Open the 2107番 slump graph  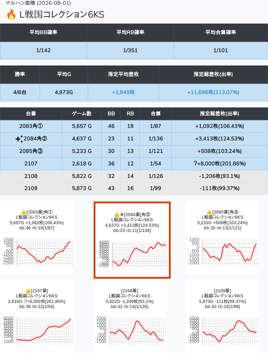(37, 316)
